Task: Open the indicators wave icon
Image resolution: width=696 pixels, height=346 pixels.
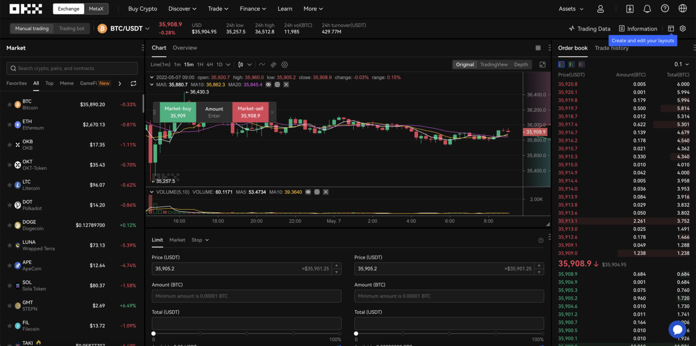Action: point(262,65)
